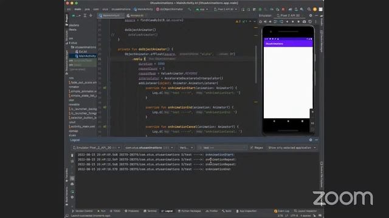Open the TODO tool window
The width and height of the screenshot is (389, 218).
pos(115,211)
